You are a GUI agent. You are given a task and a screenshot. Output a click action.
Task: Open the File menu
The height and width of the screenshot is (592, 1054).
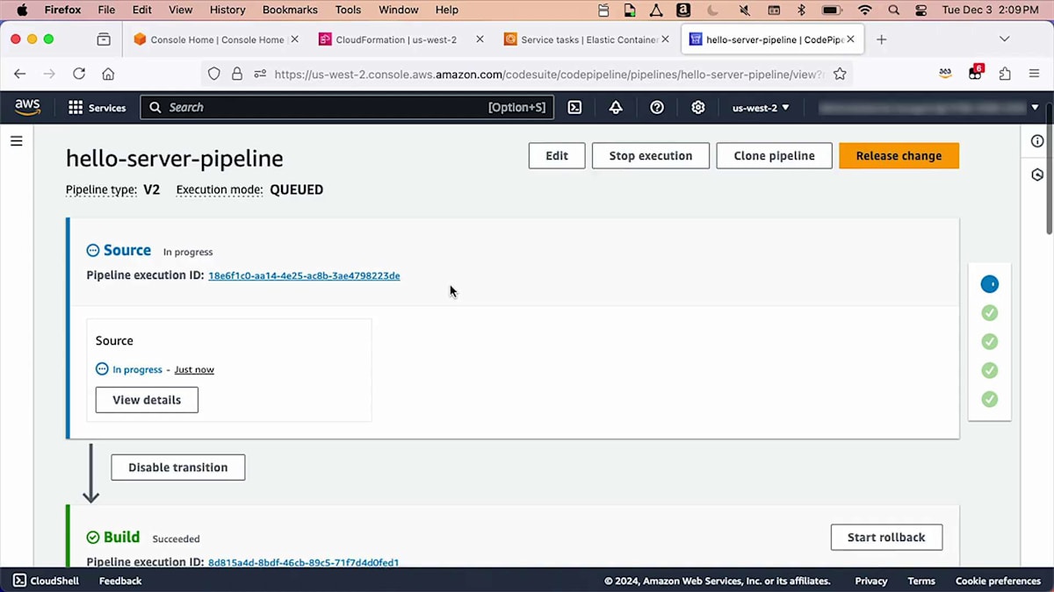pyautogui.click(x=106, y=10)
